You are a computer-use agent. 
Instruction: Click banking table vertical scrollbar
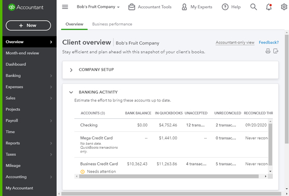point(270,144)
